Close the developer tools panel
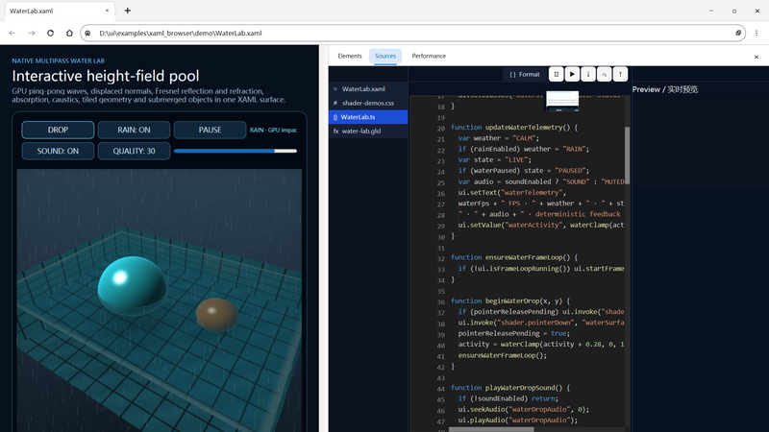769x432 pixels. (x=757, y=57)
